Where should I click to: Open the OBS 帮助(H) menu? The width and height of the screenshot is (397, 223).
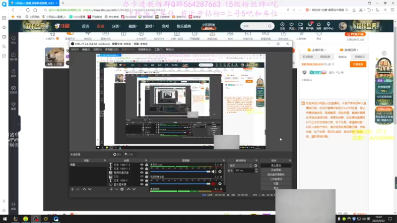(x=170, y=50)
